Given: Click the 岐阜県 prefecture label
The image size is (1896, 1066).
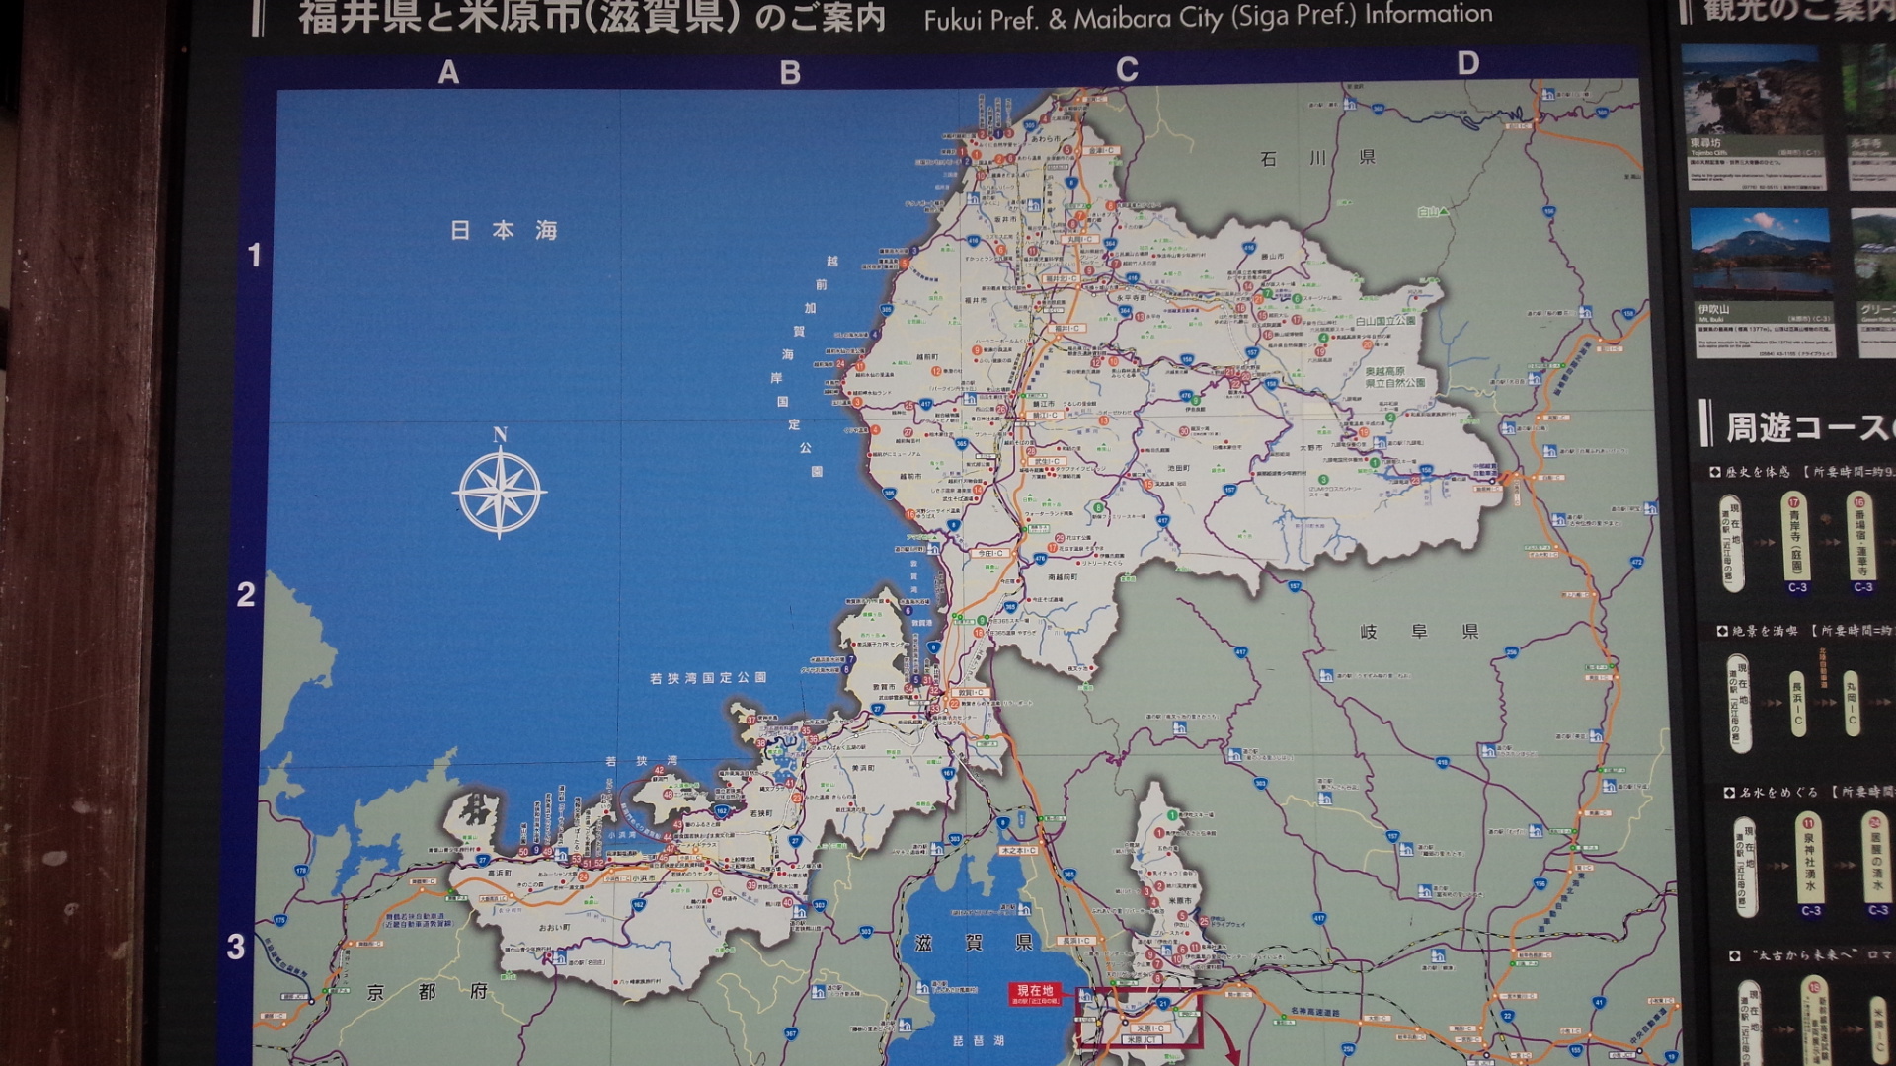Looking at the screenshot, I should 1420,632.
